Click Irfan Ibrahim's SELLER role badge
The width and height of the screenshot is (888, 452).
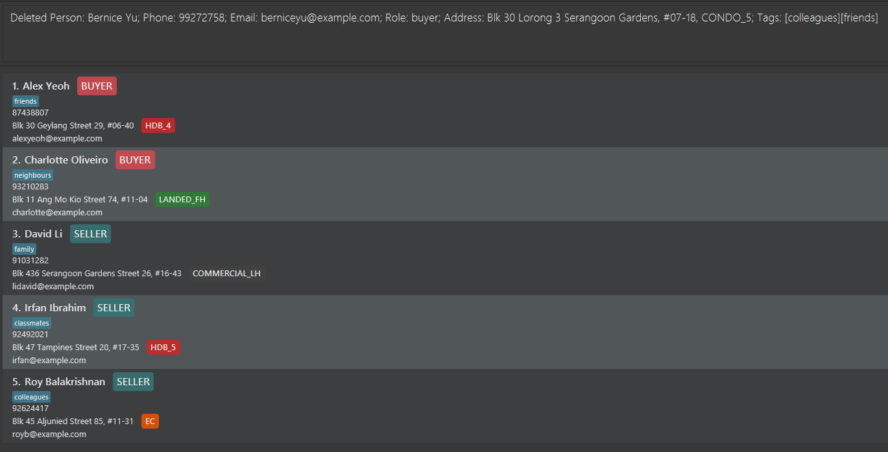[x=114, y=308]
